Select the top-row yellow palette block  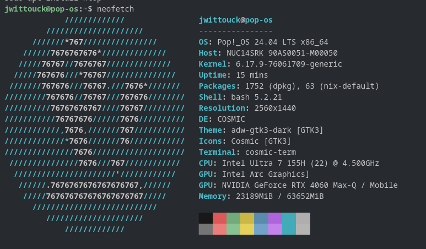(247, 218)
